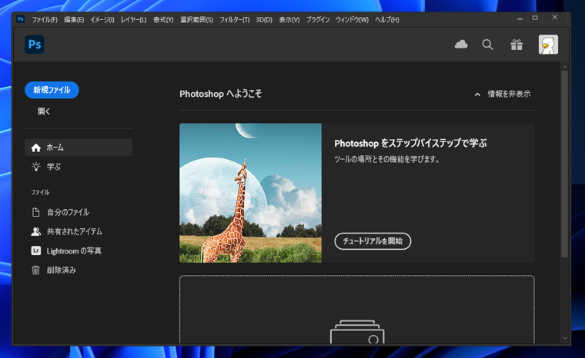The image size is (585, 358).
Task: Close the Photoshop window
Action: (555, 17)
